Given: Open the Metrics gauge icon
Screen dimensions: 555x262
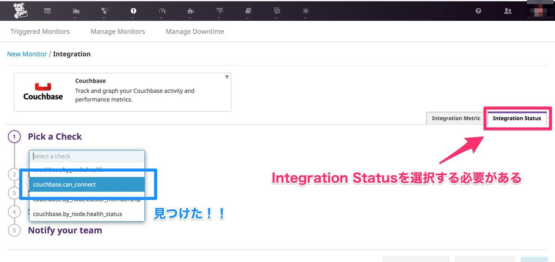Looking at the screenshot, I should pos(162,11).
